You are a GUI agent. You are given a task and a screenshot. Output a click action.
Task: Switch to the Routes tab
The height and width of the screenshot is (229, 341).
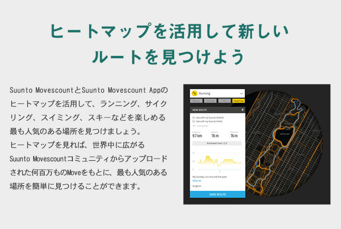(210, 101)
